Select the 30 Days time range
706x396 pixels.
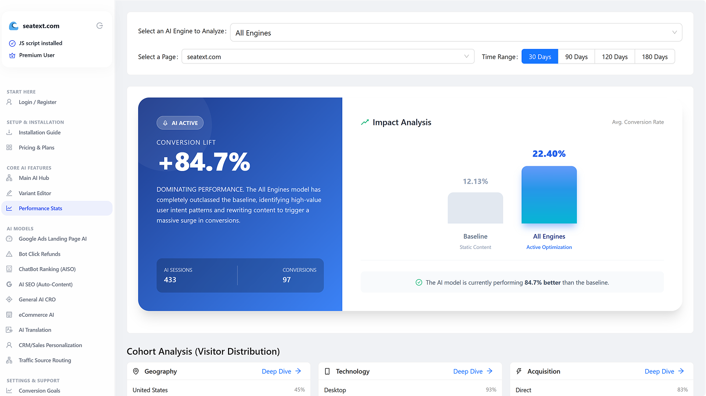[540, 57]
